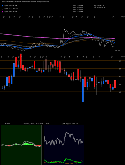This screenshot has height=165, width=125.
Task: Click the 'Avg V: 0.001 M' text
Action: tap(99, 5)
